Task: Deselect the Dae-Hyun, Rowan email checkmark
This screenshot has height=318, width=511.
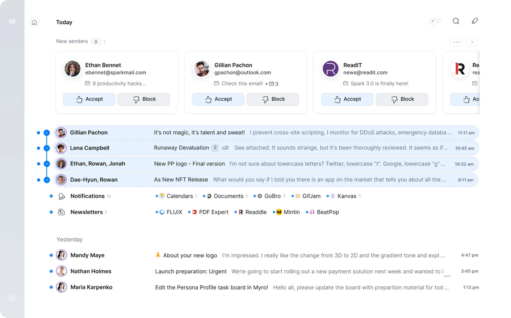Action: (x=46, y=180)
